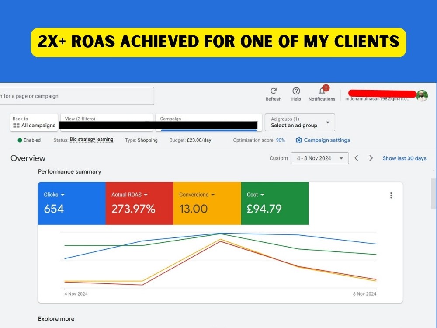437x328 pixels.
Task: Select the blue Clicks metric tile
Action: pyautogui.click(x=72, y=203)
